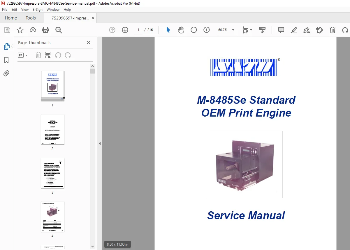Print the document using printer icon
Viewport: 350px width, 250px height.
(45, 30)
